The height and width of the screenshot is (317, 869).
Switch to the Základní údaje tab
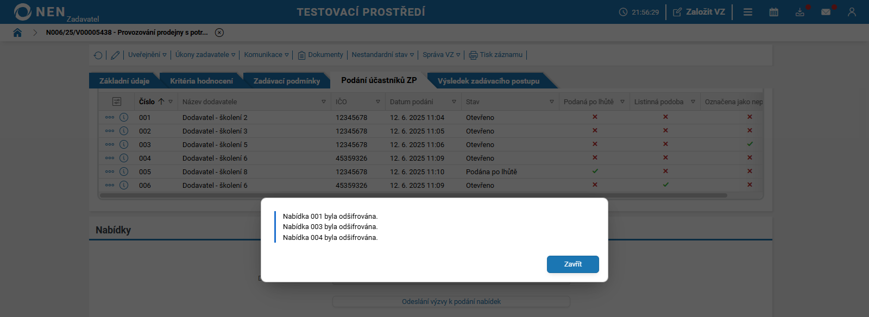(x=124, y=81)
